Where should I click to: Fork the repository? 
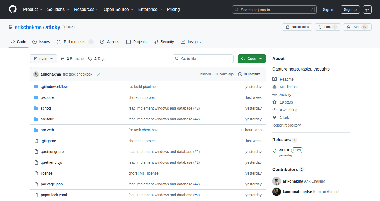(x=328, y=27)
